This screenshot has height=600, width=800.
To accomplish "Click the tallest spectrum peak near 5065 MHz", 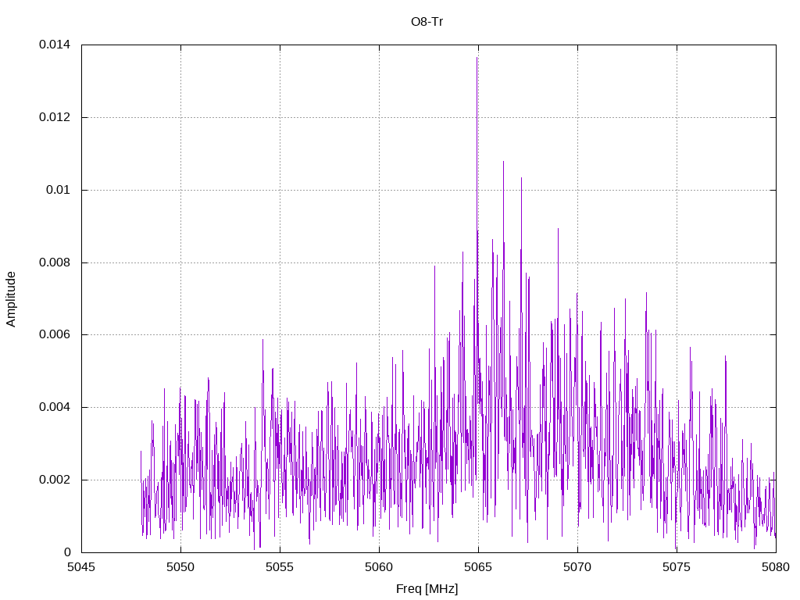I will pos(477,58).
